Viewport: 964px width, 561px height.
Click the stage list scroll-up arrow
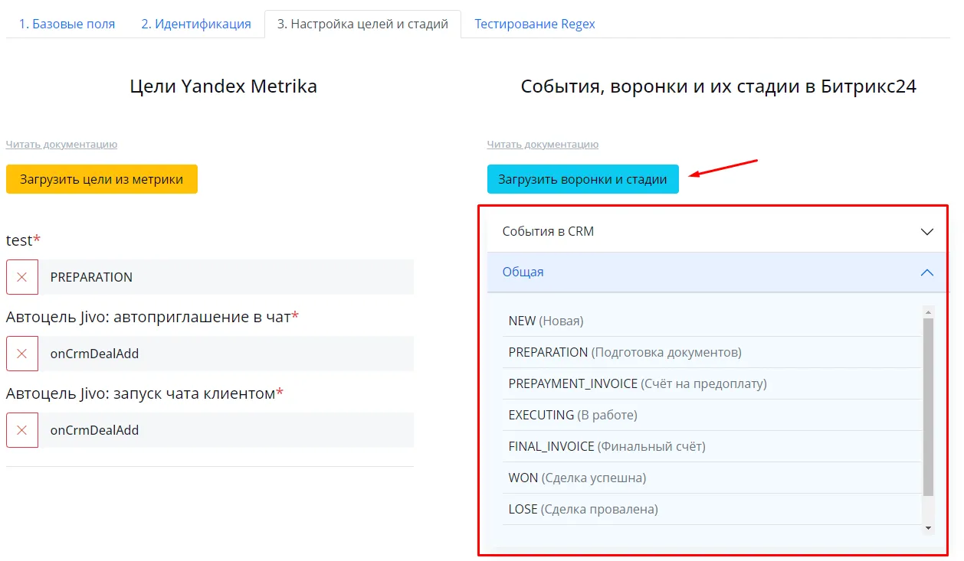pyautogui.click(x=928, y=311)
